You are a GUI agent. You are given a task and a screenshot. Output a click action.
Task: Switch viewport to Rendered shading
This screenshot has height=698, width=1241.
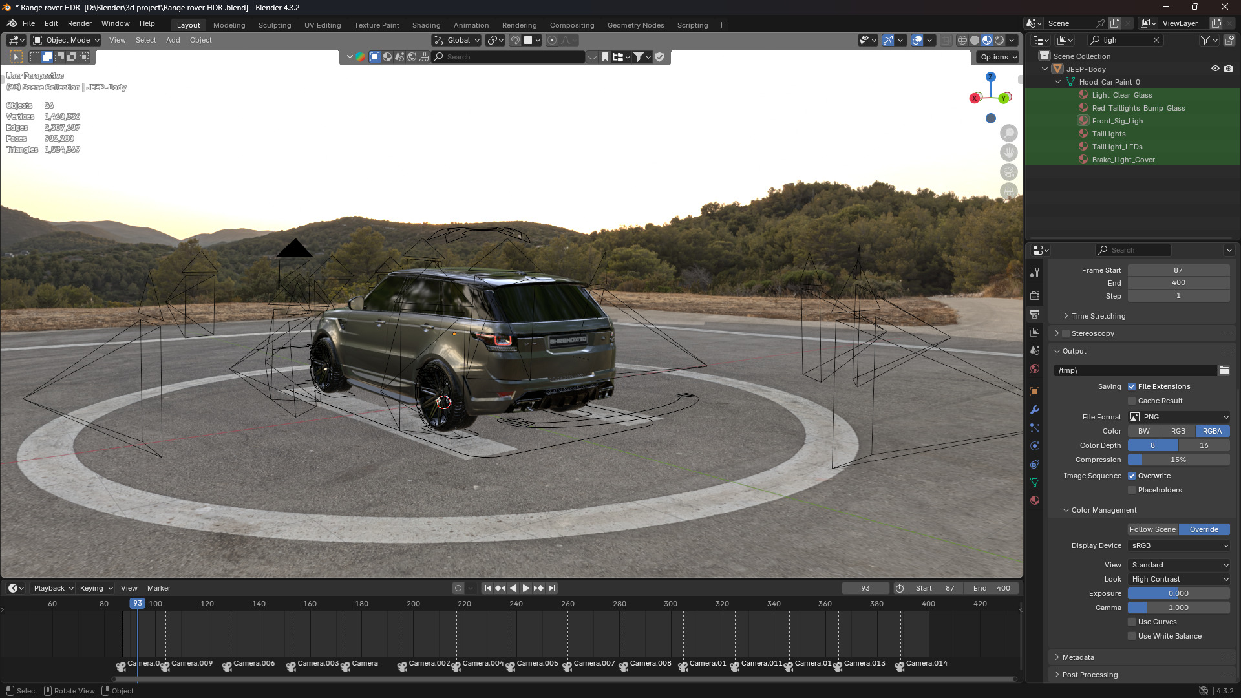999,40
